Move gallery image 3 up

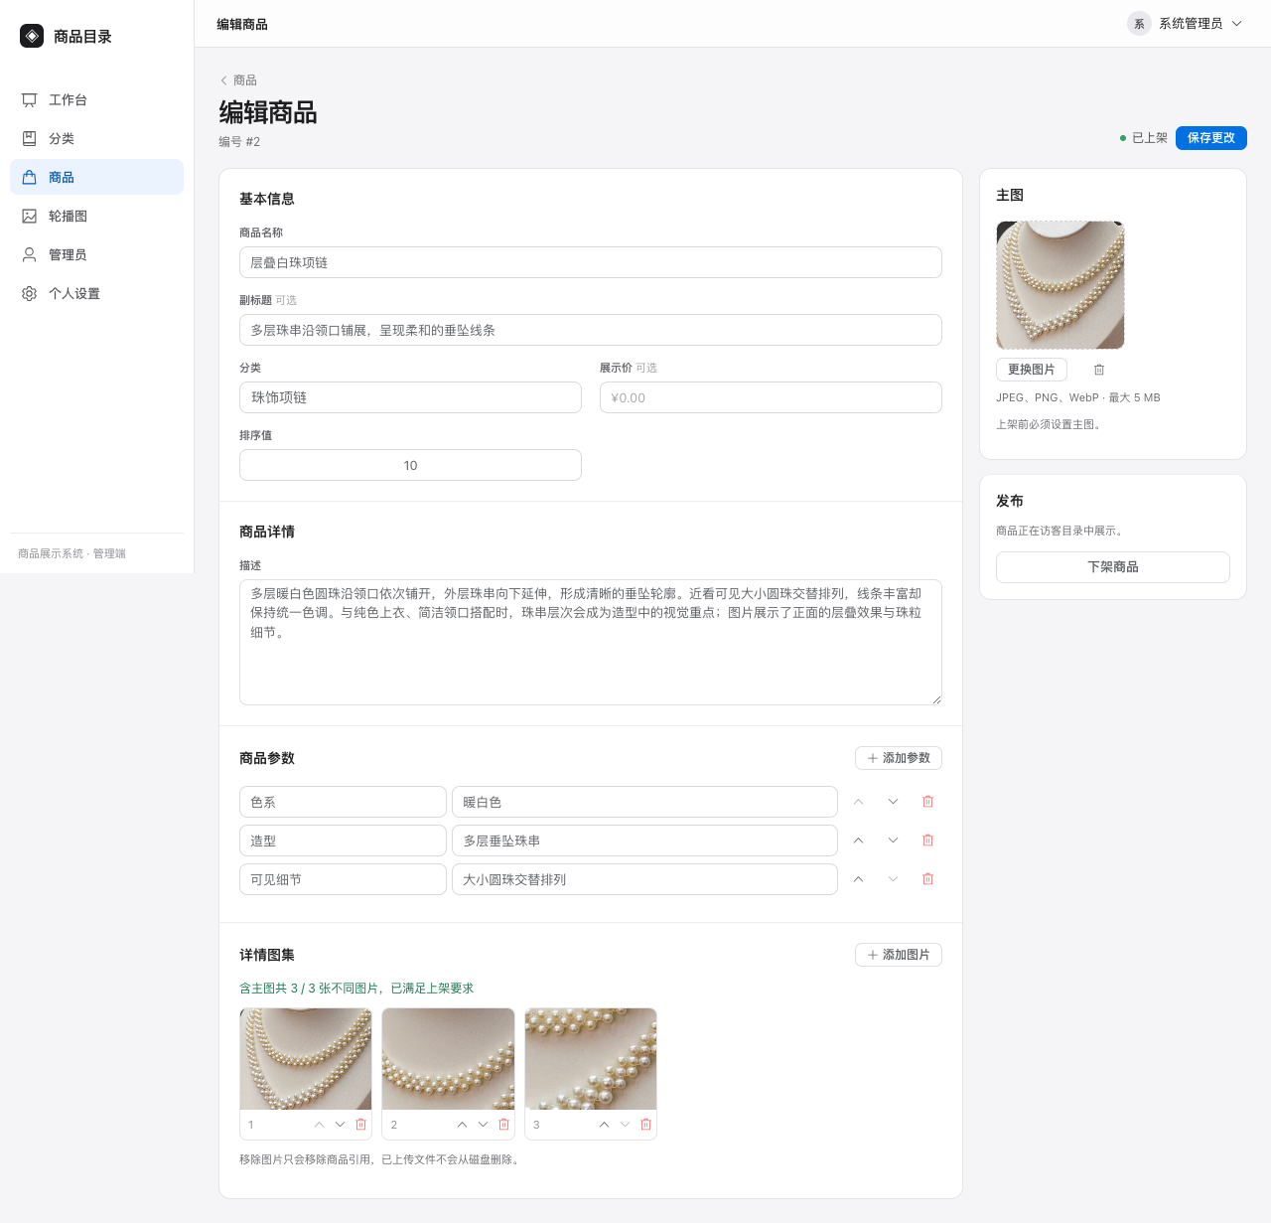pos(604,1125)
